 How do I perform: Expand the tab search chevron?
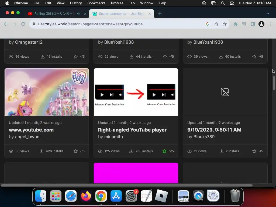[x=268, y=14]
